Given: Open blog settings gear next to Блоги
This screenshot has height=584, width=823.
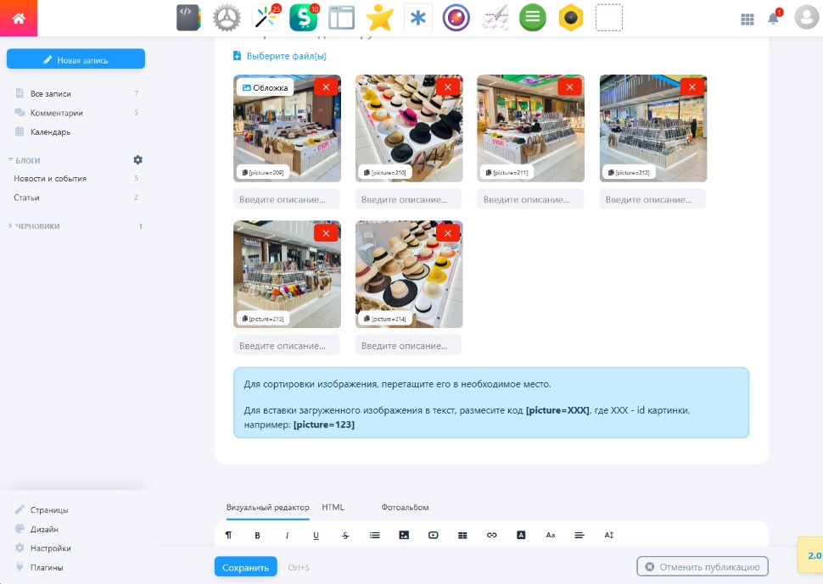Looking at the screenshot, I should click(138, 160).
